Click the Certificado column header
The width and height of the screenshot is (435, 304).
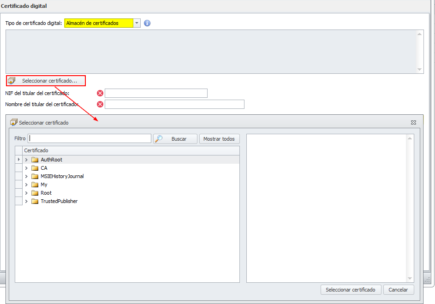click(x=131, y=150)
